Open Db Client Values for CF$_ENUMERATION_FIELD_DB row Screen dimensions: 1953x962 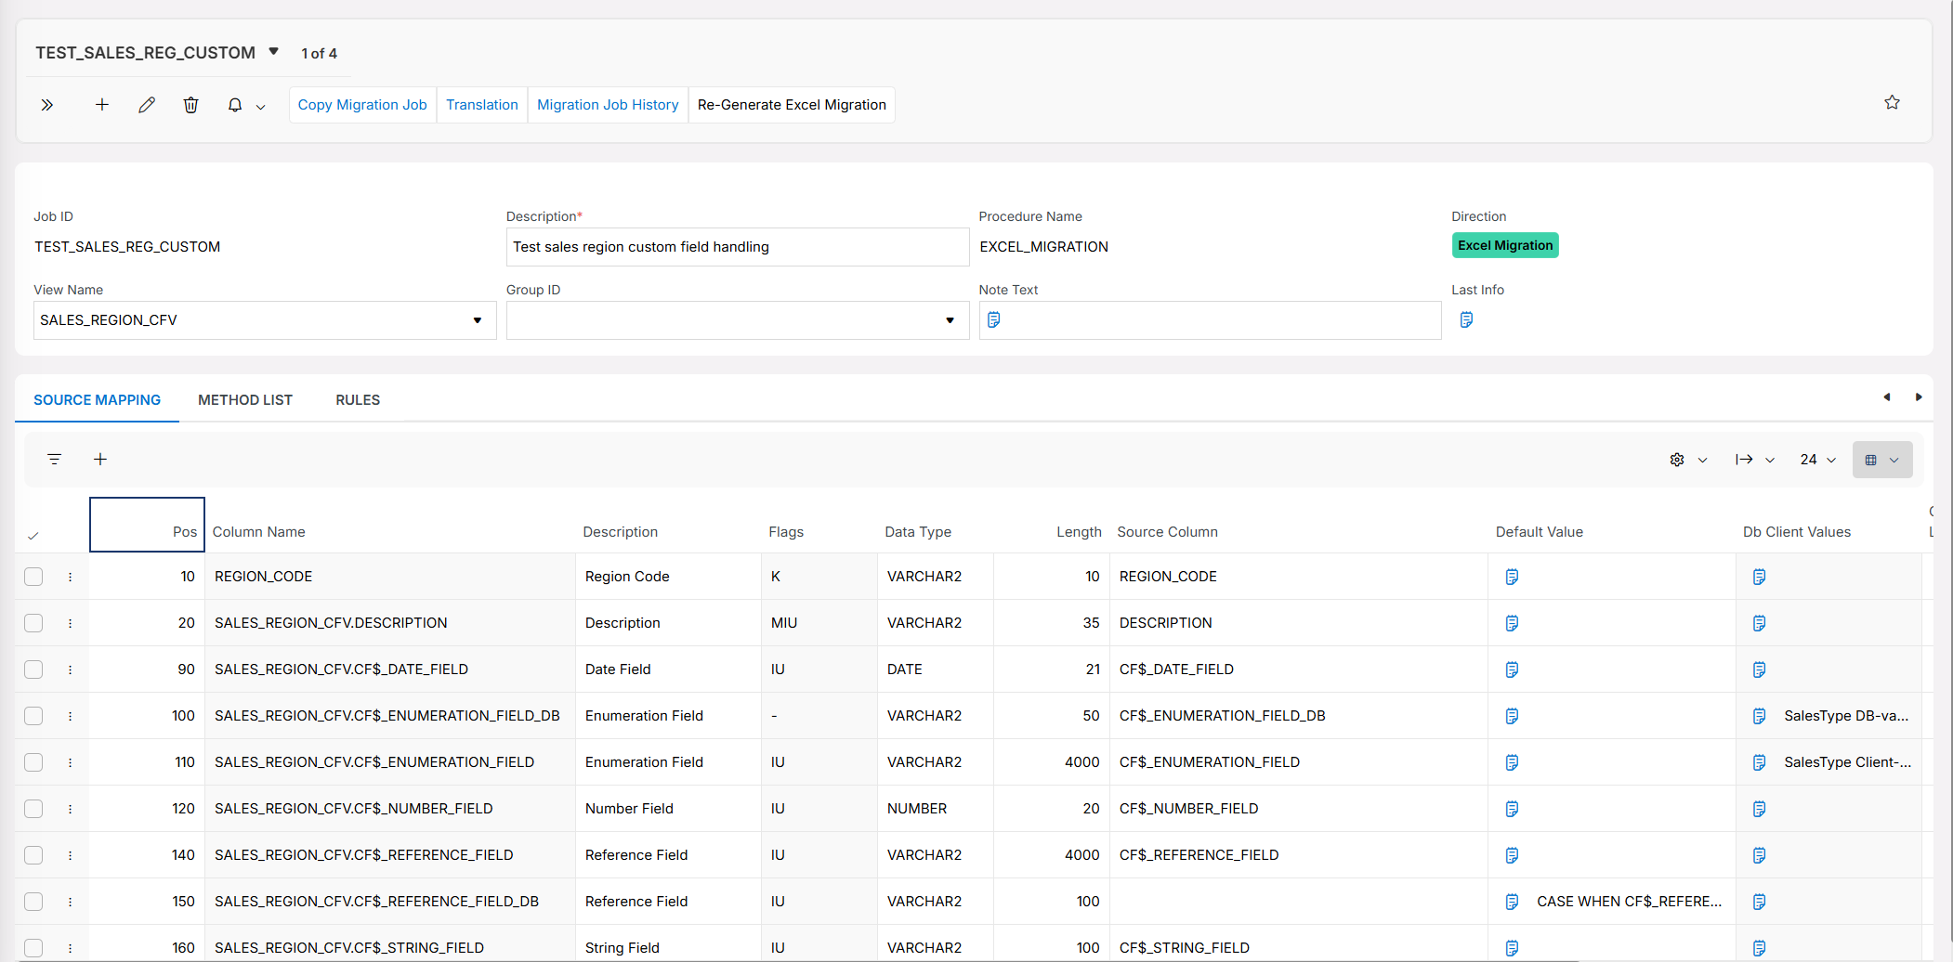(1759, 716)
